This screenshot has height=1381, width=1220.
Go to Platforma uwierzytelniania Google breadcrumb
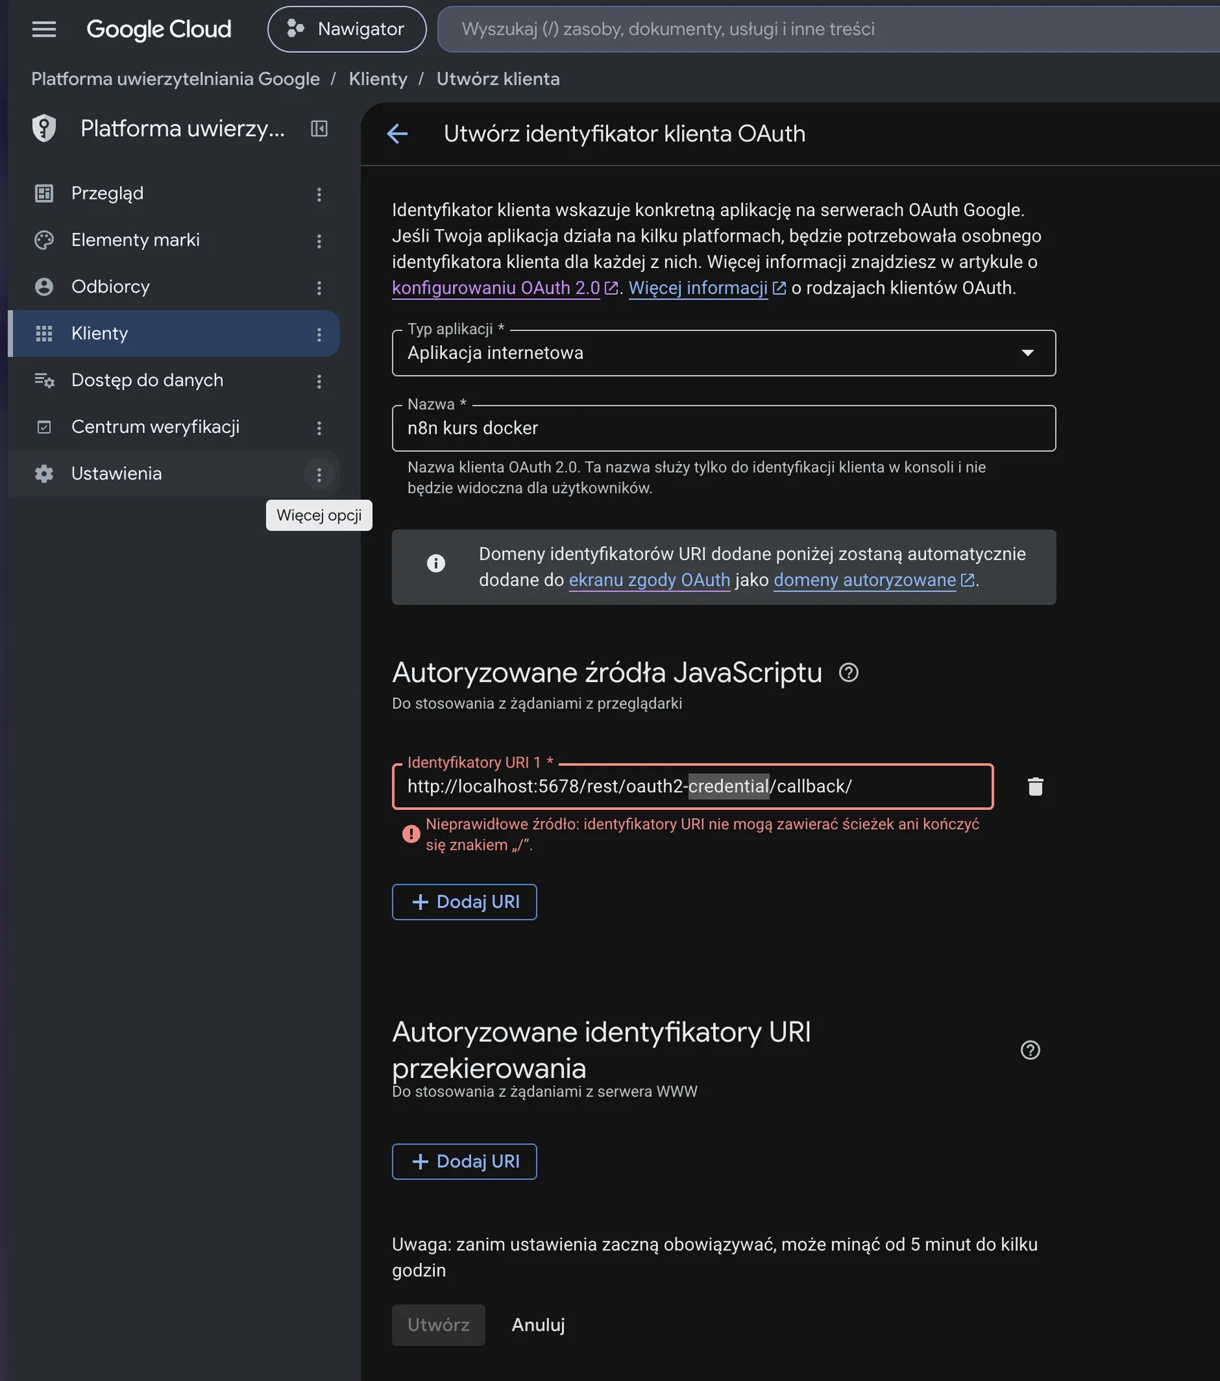coord(175,79)
